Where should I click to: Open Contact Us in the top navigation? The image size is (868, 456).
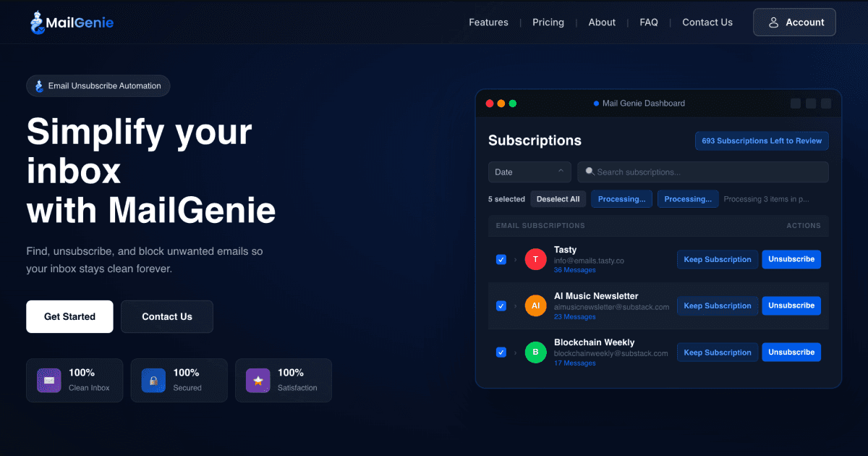(x=707, y=22)
